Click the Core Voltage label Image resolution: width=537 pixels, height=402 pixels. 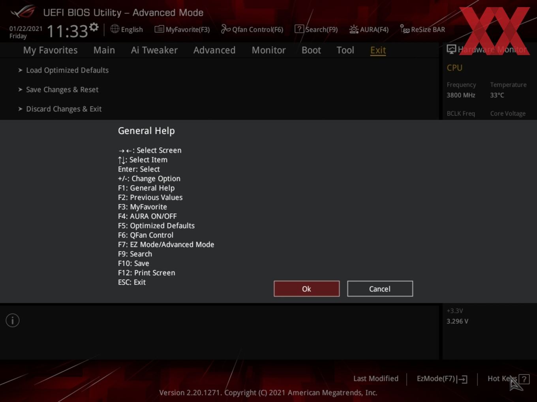click(508, 114)
